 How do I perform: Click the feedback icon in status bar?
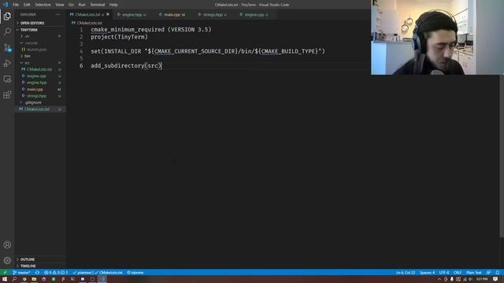click(488, 273)
